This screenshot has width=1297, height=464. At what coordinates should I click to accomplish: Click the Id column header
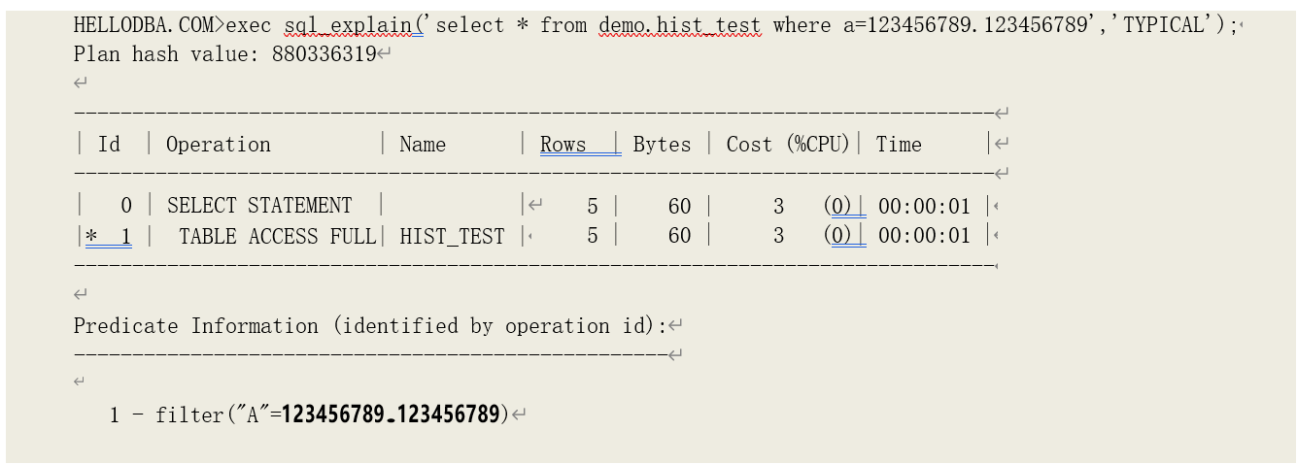coord(109,145)
